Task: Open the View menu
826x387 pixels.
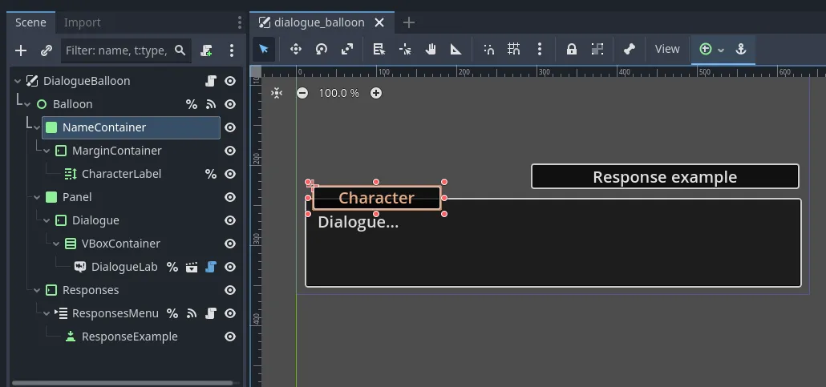Action: point(667,49)
